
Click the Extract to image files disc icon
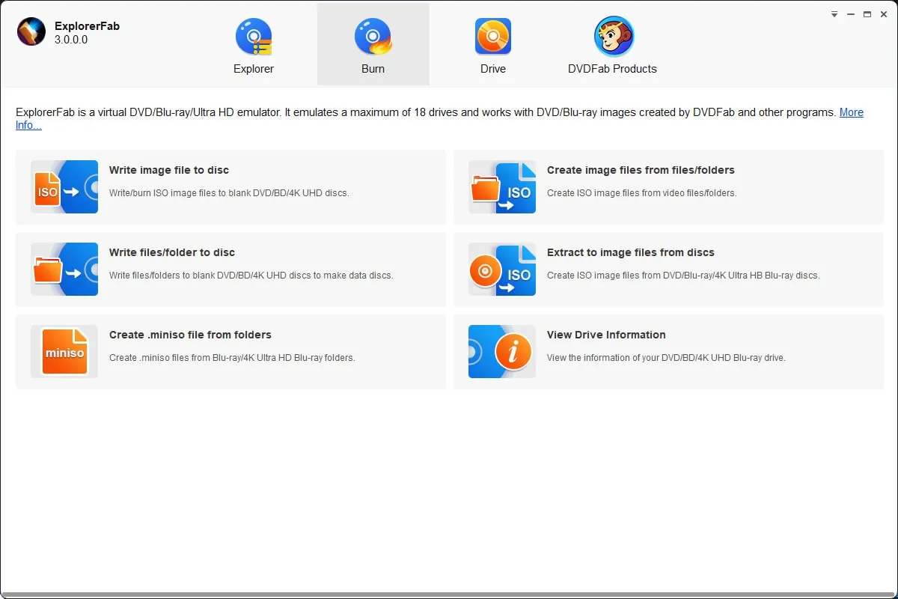click(x=502, y=270)
